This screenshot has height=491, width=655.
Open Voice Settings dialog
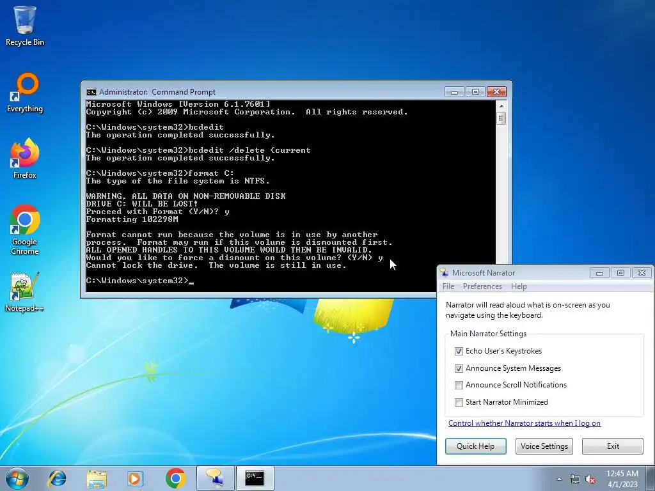[544, 446]
